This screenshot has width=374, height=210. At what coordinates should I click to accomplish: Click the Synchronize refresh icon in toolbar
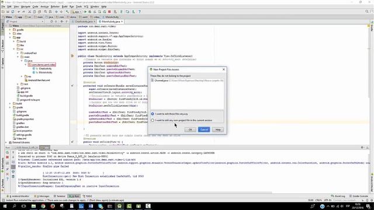click(x=13, y=12)
